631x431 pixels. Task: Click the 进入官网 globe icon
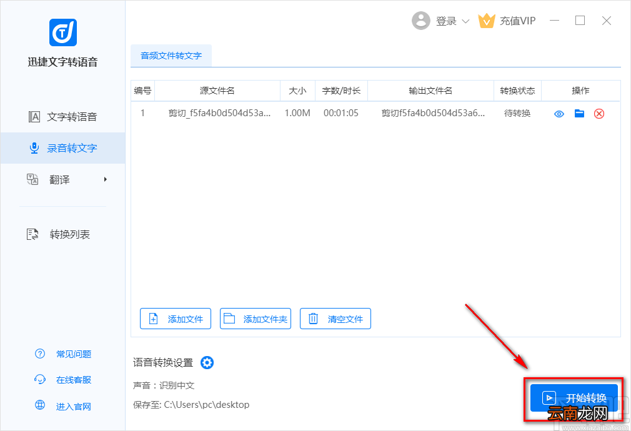click(x=40, y=405)
